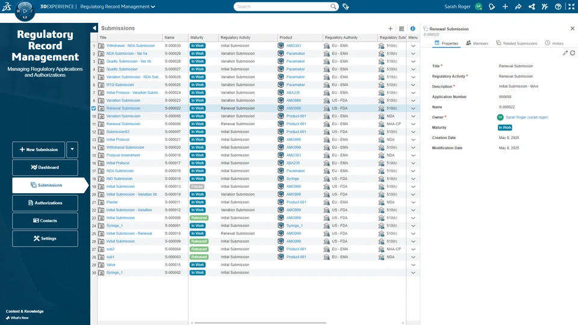Open the Pacemaker product link in S-000029 row
This screenshot has width=578, height=325.
296,54
